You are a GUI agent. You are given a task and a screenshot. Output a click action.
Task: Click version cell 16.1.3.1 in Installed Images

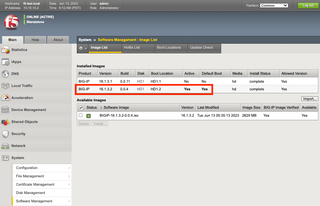pyautogui.click(x=106, y=81)
